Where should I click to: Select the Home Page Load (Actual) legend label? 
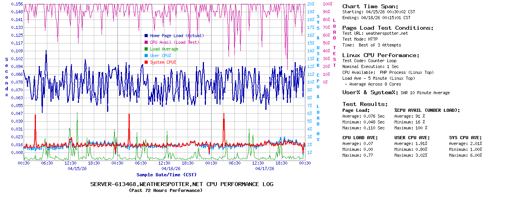pyautogui.click(x=177, y=36)
